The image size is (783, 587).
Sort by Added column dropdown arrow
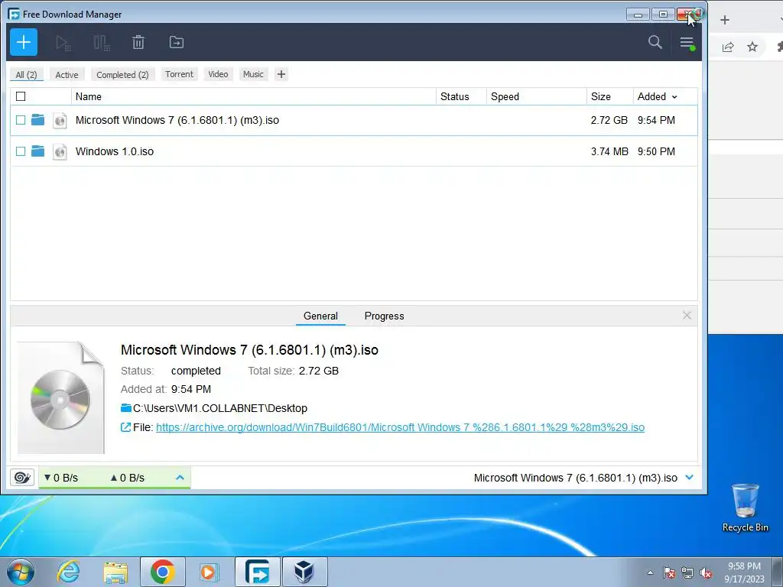pos(674,97)
